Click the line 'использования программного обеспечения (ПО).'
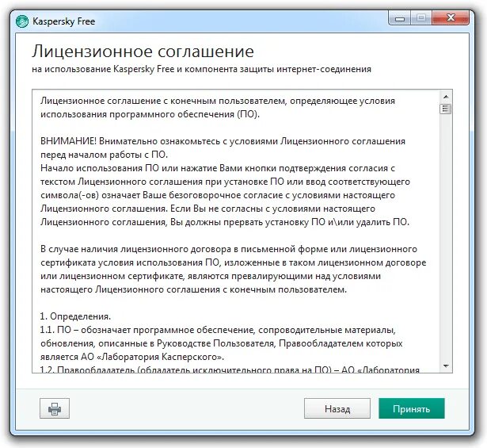Viewport: 487px width, 448px height. click(x=150, y=114)
